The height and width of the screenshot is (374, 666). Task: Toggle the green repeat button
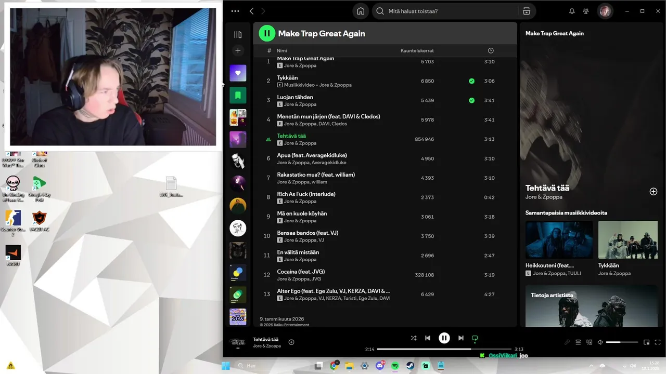coord(475,338)
